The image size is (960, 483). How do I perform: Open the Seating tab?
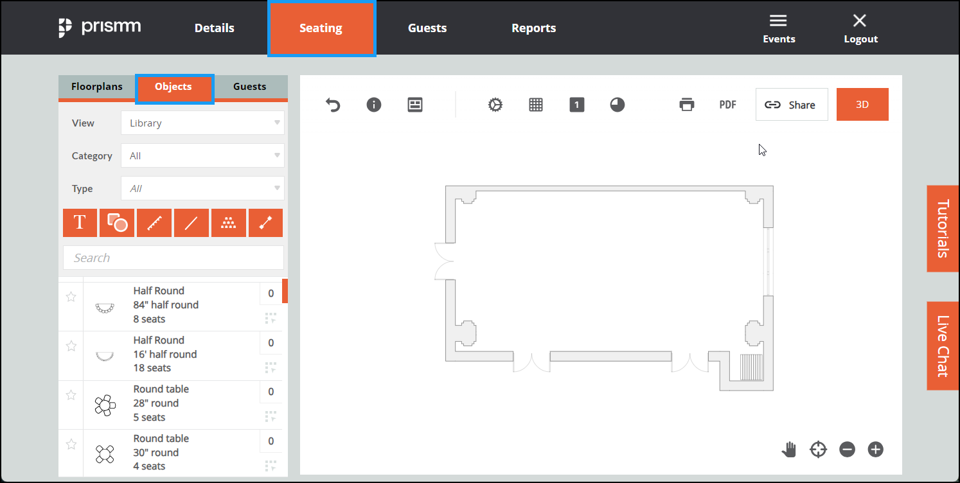pyautogui.click(x=321, y=28)
